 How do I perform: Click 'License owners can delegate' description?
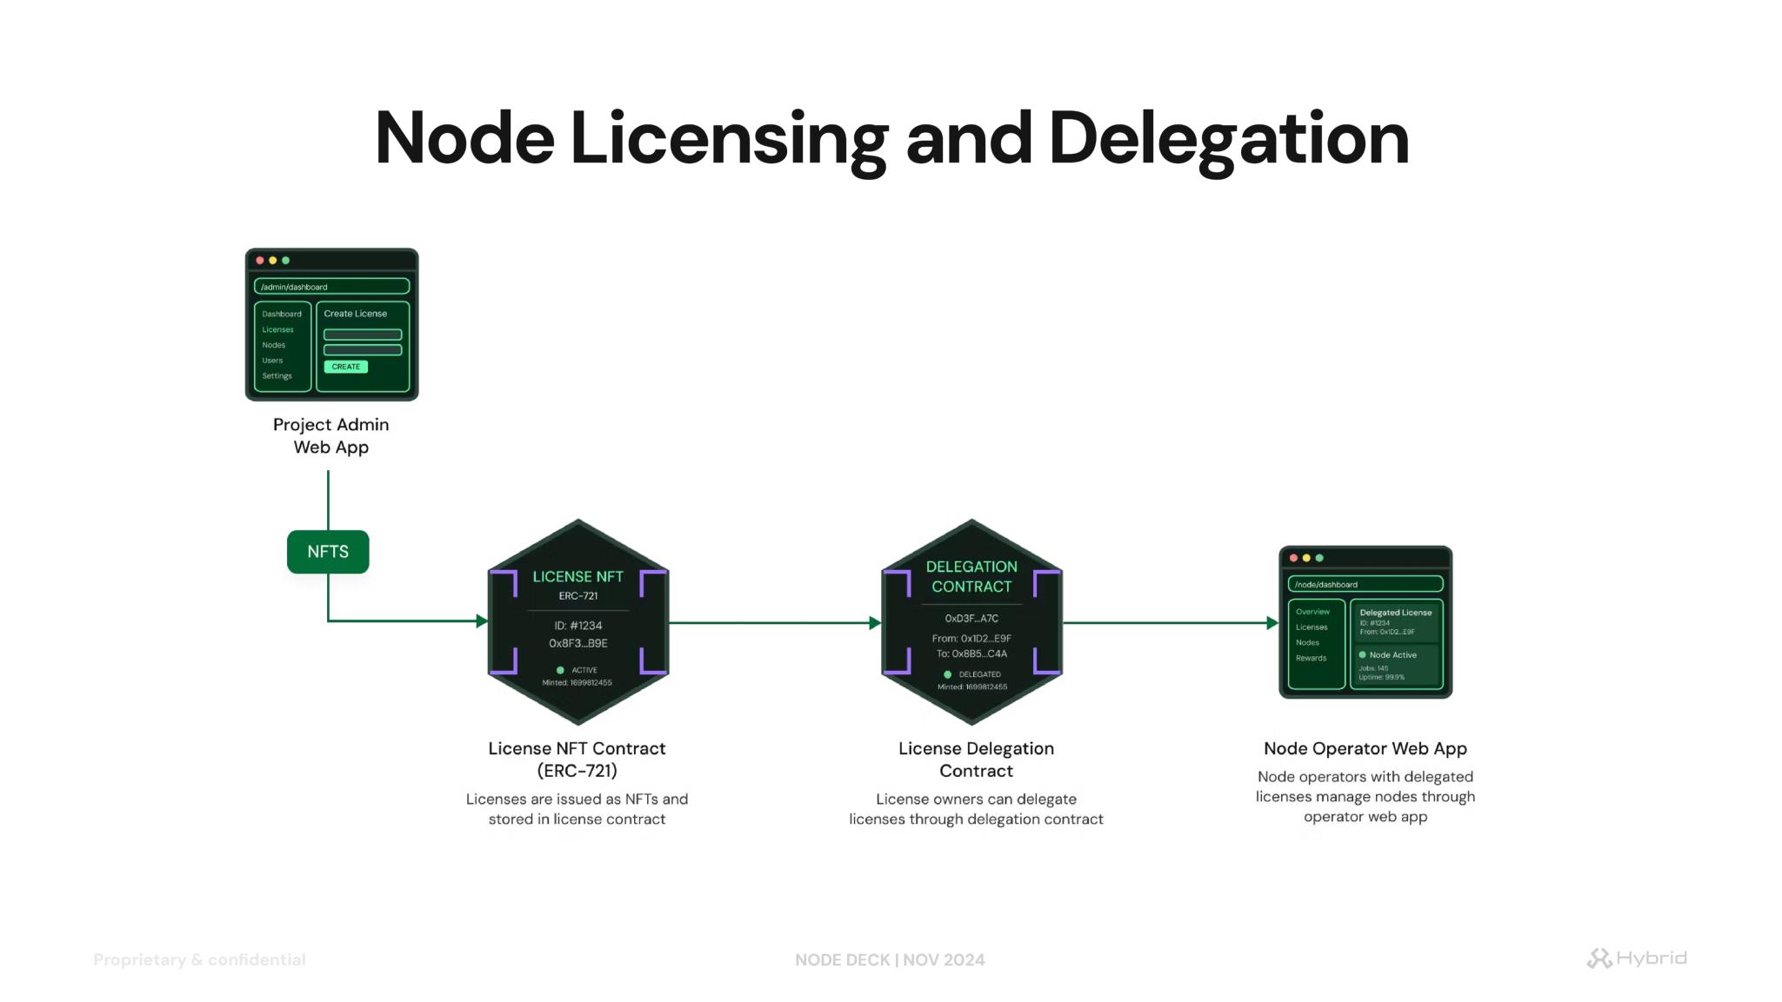click(x=976, y=809)
